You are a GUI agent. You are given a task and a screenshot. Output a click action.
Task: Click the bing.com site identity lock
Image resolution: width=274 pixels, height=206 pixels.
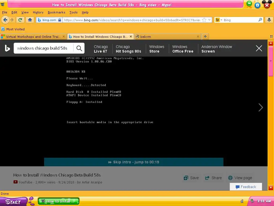60,20
